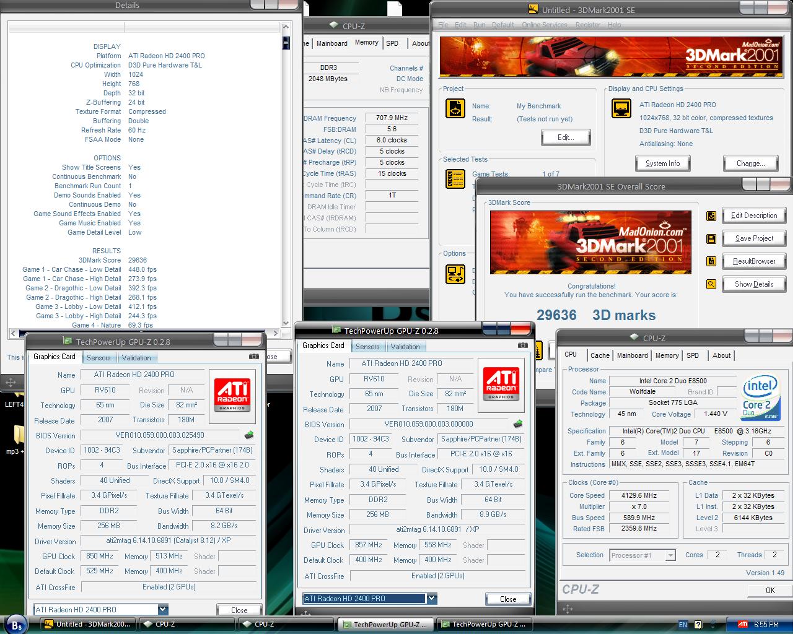The width and height of the screenshot is (803, 634).
Task: Open SPD tab in lower CPU-Z window
Action: [x=693, y=355]
